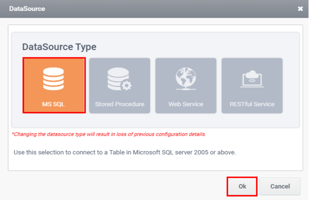Pick the Web Service text label
309x200 pixels.
pos(186,104)
